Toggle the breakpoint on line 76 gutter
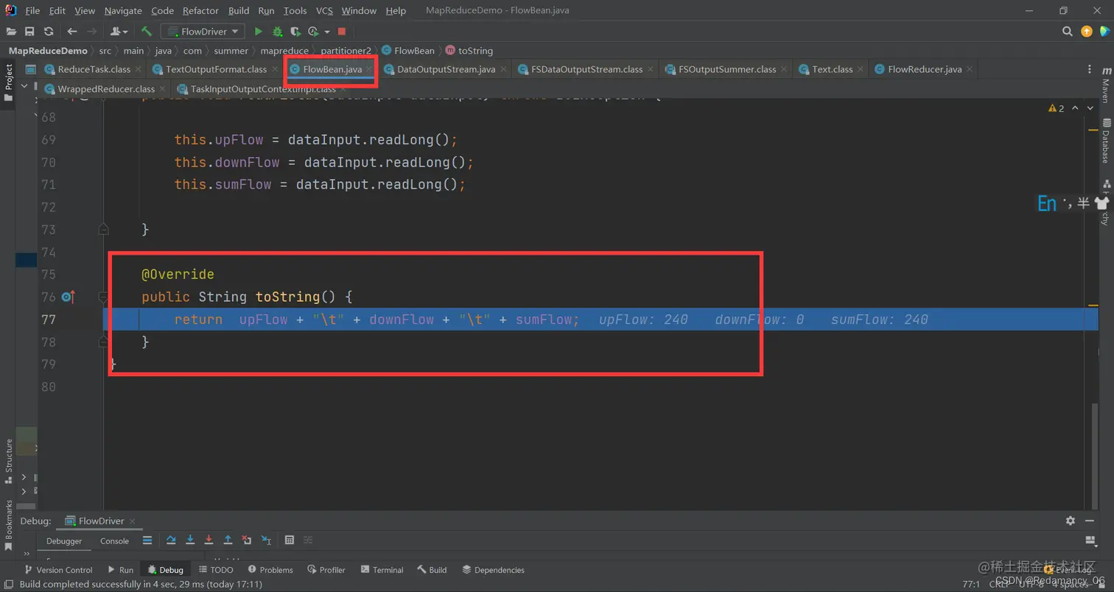 [67, 297]
